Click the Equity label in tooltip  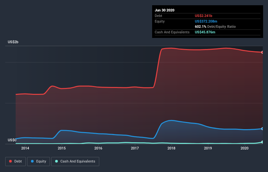(160, 21)
